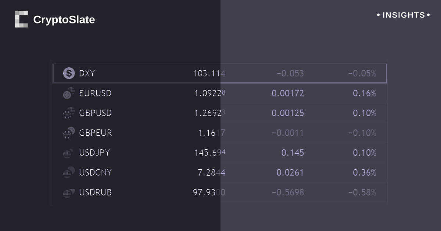
Task: Select the EURUSD symbol name
Action: pos(95,93)
